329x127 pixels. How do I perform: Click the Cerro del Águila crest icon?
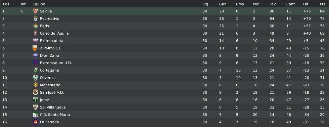coord(36,33)
